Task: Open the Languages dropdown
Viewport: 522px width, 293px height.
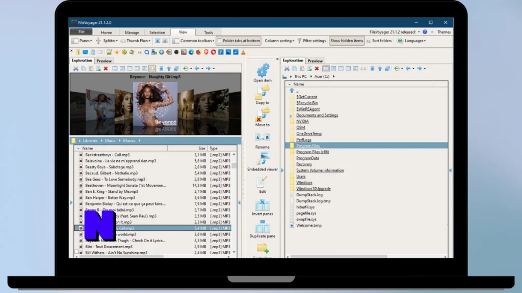Action: pyautogui.click(x=411, y=41)
